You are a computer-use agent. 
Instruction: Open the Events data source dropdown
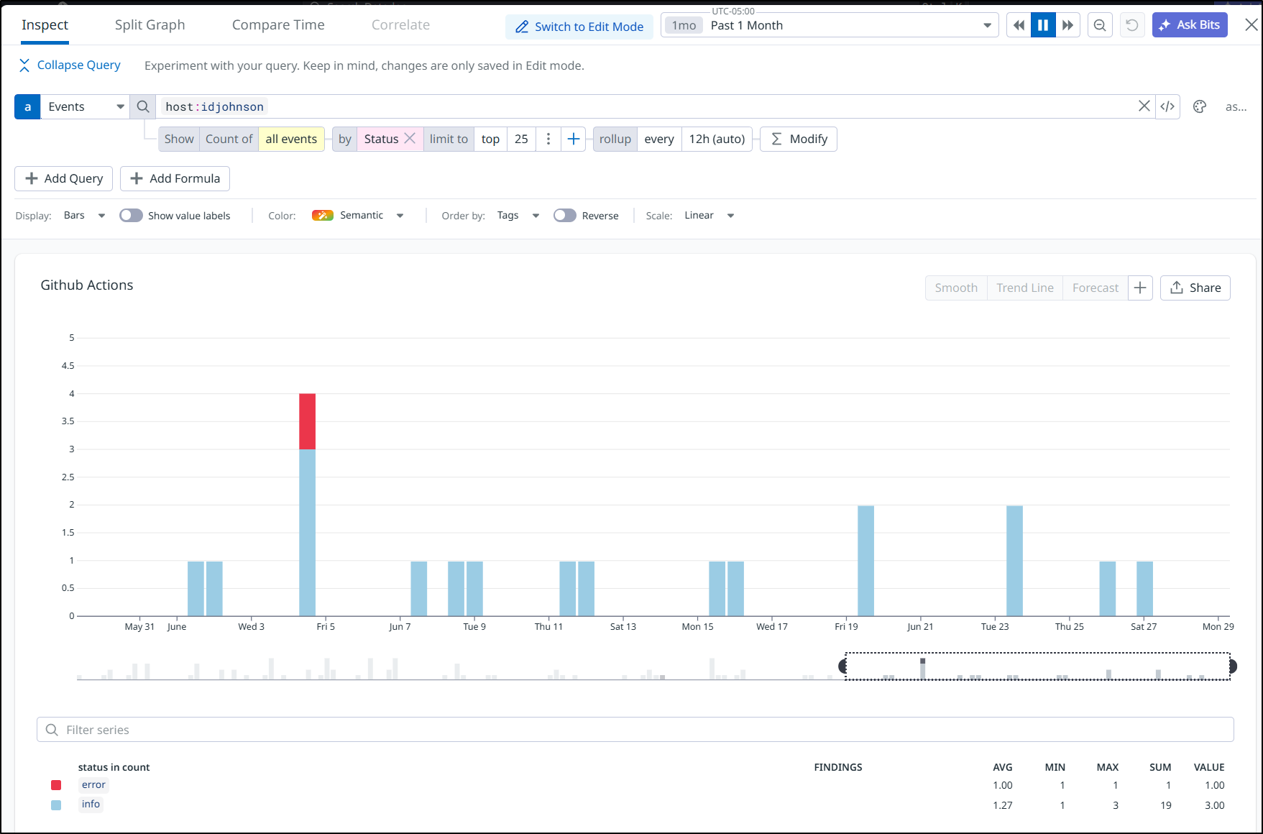(86, 106)
